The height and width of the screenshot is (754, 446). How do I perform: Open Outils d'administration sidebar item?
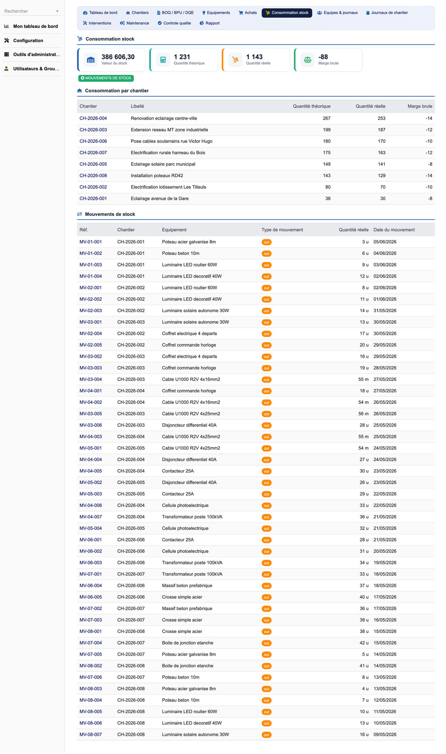[32, 55]
